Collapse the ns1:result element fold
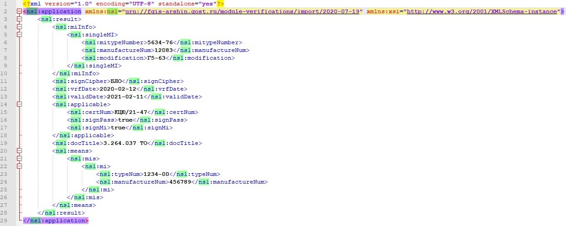The height and width of the screenshot is (226, 566). pyautogui.click(x=19, y=19)
